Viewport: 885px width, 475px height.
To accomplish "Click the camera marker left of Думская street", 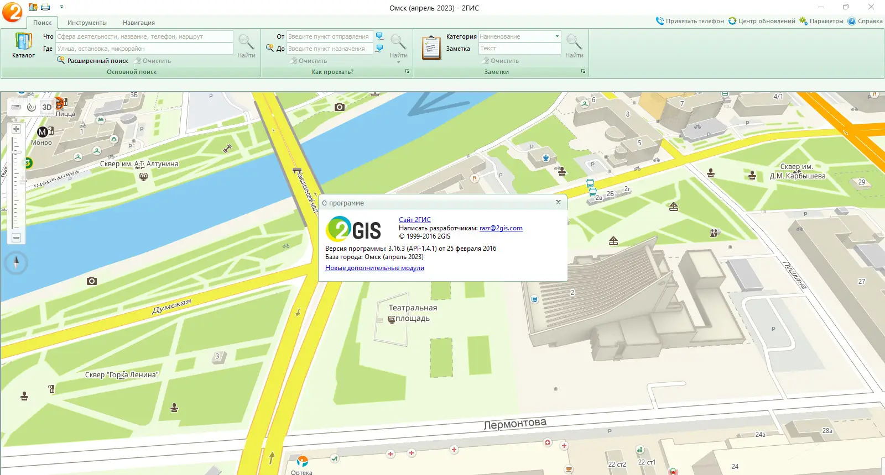I will pos(92,281).
